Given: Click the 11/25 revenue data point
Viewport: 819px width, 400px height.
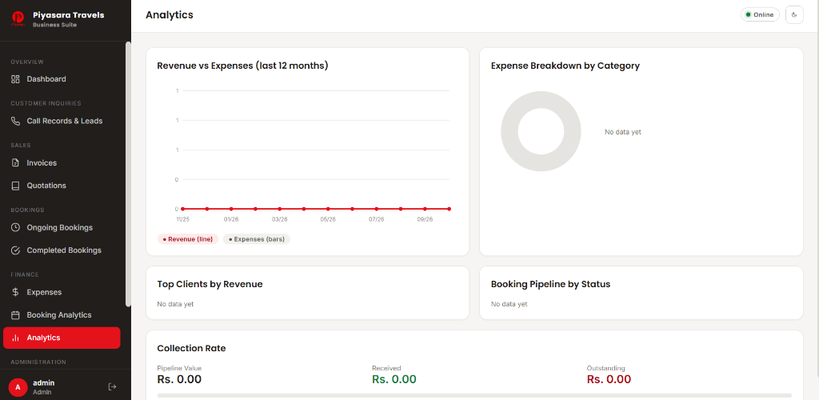Looking at the screenshot, I should (182, 209).
